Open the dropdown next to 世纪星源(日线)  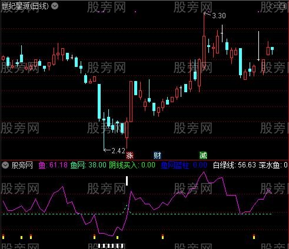tap(55, 6)
